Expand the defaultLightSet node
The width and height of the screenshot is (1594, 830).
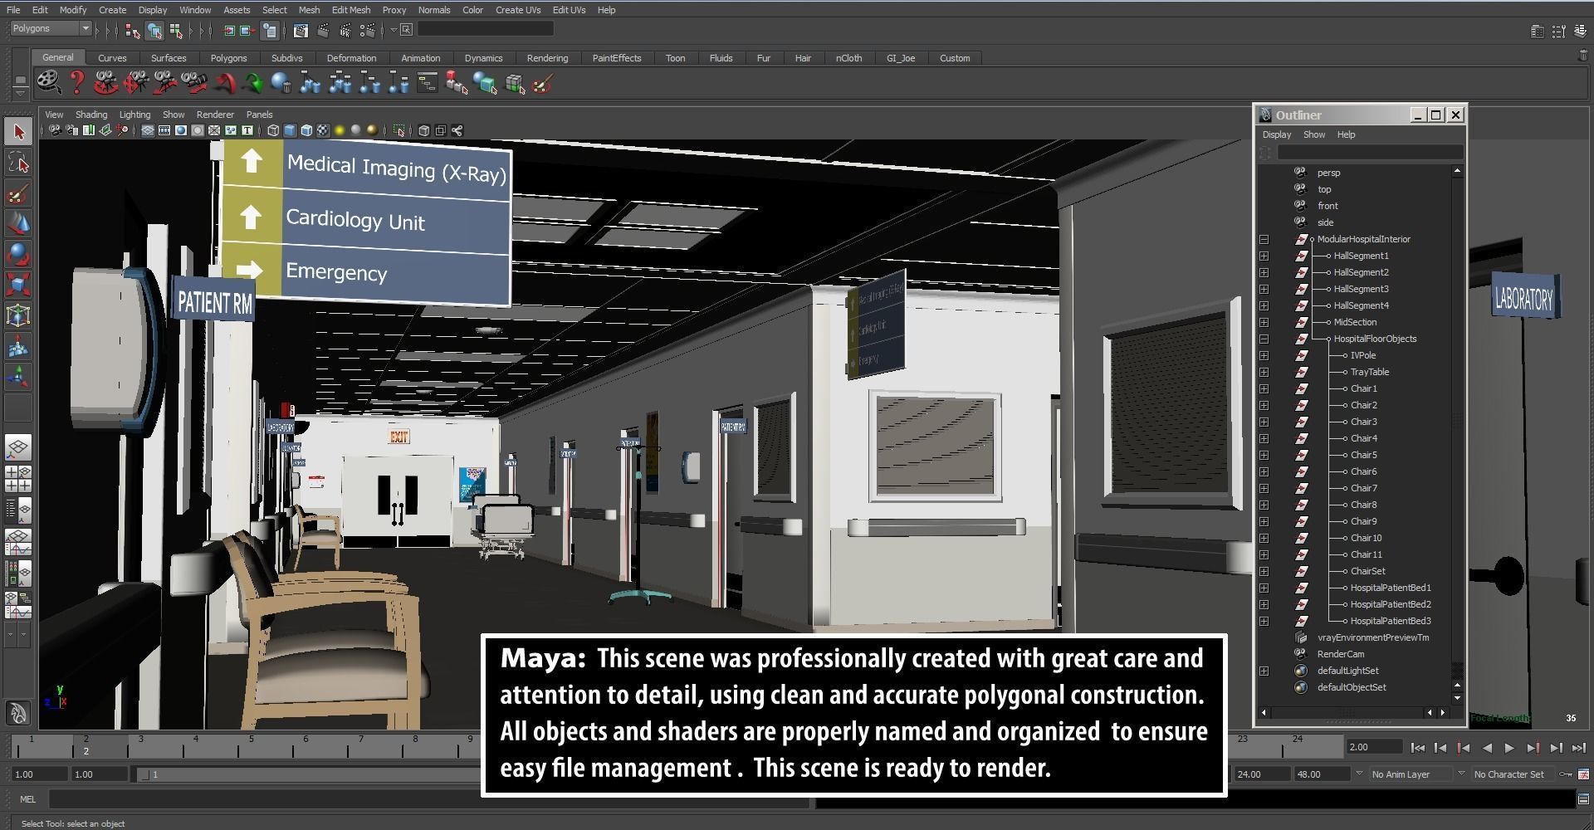(x=1264, y=671)
